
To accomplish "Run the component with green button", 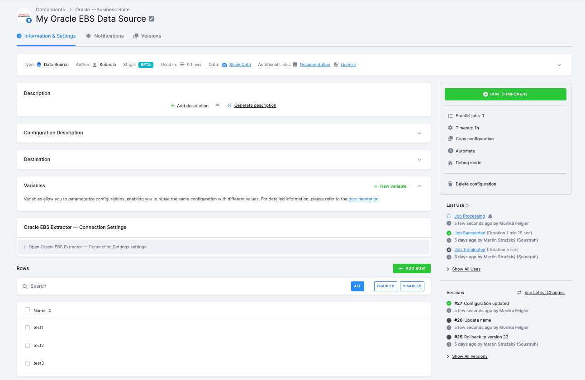I will (x=505, y=94).
